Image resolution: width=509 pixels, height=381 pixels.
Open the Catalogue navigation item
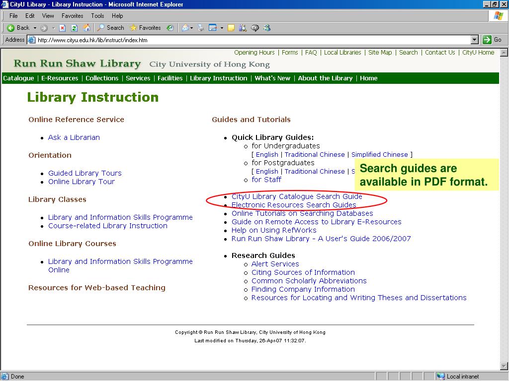click(x=18, y=78)
